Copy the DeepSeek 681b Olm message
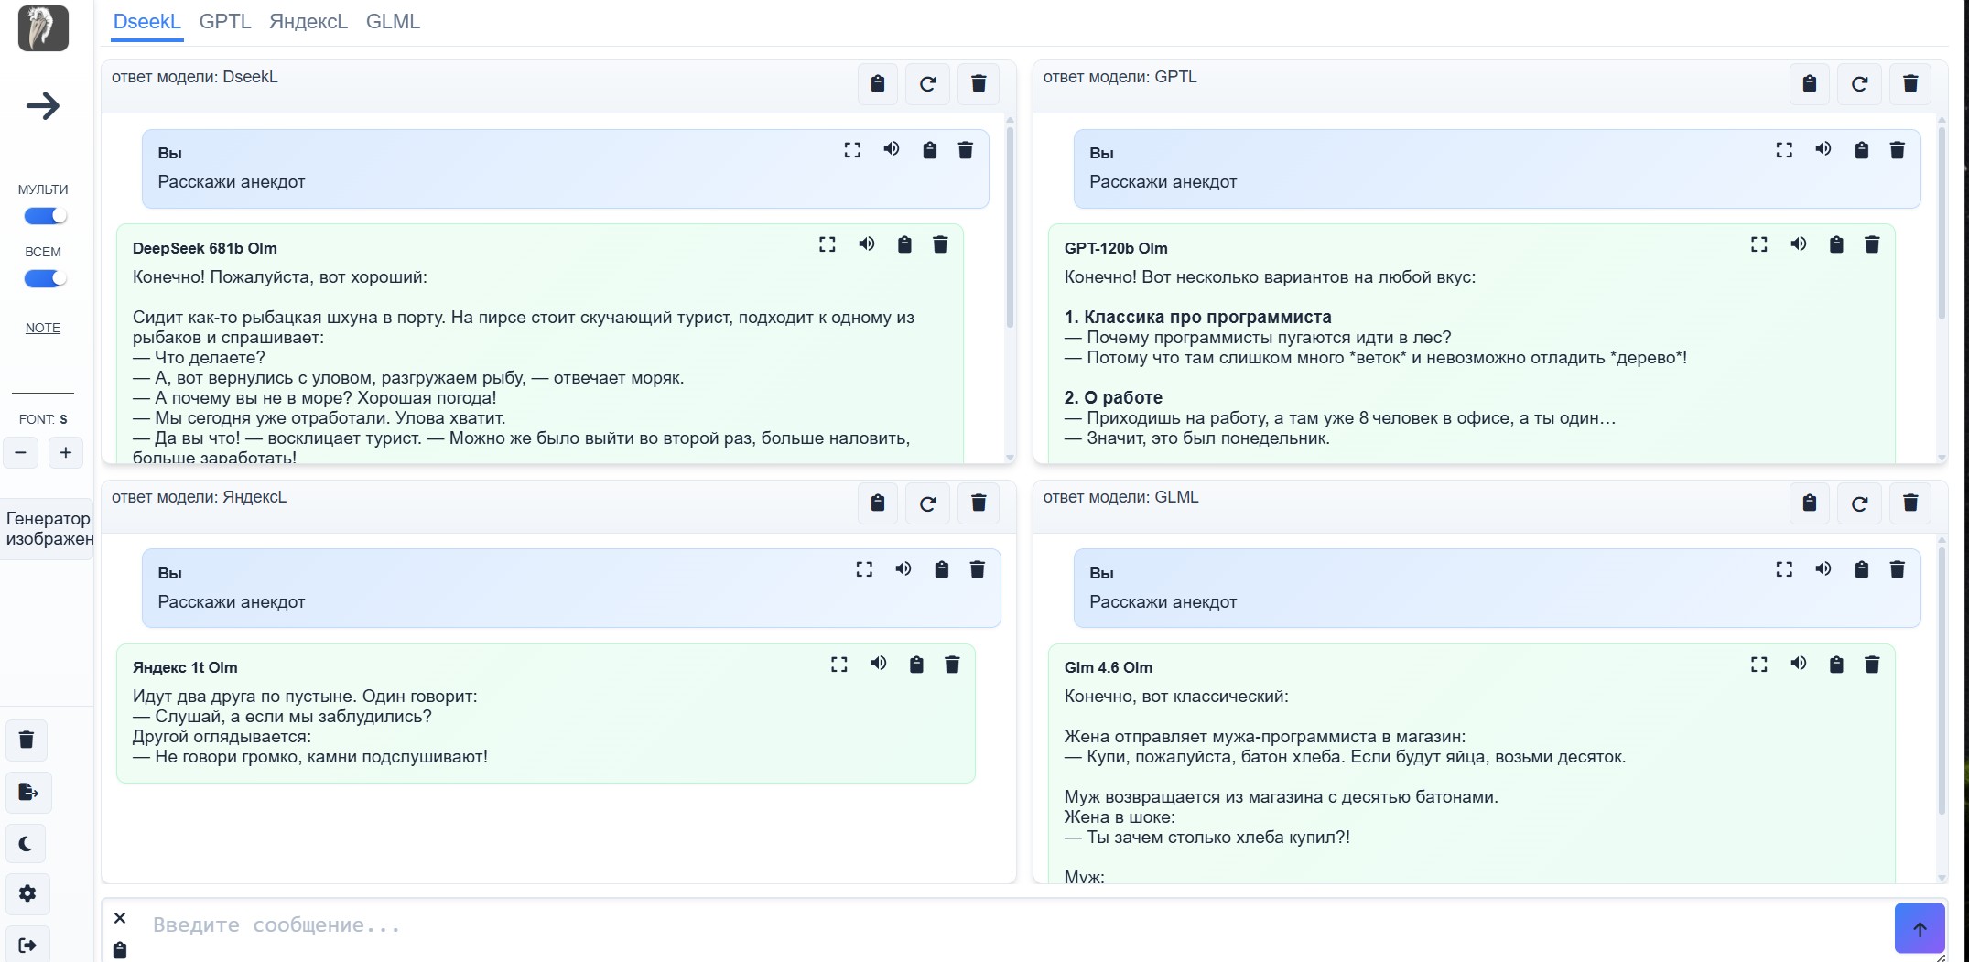1969x962 pixels. 904,244
